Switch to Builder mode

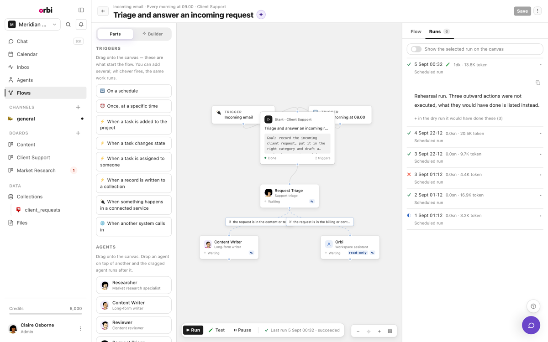[153, 34]
